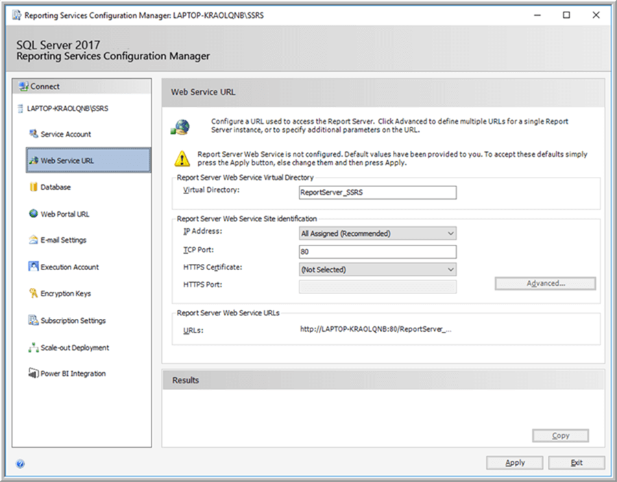617x482 pixels.
Task: Click the disabled HTTPS Port field
Action: click(x=378, y=287)
